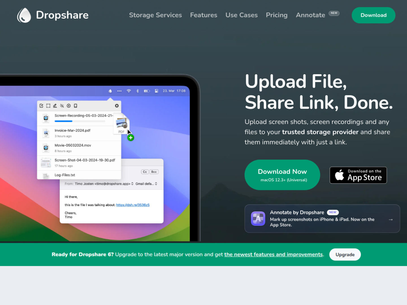
Task: Click the '3 hours ago' timestamp
Action: (63, 136)
